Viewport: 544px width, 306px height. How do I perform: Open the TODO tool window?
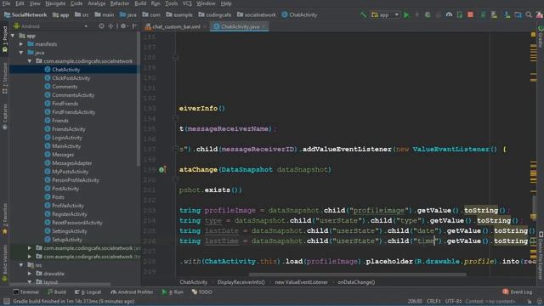(x=202, y=292)
